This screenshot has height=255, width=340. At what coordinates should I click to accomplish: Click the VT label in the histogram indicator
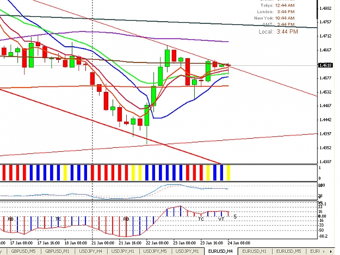pyautogui.click(x=221, y=219)
